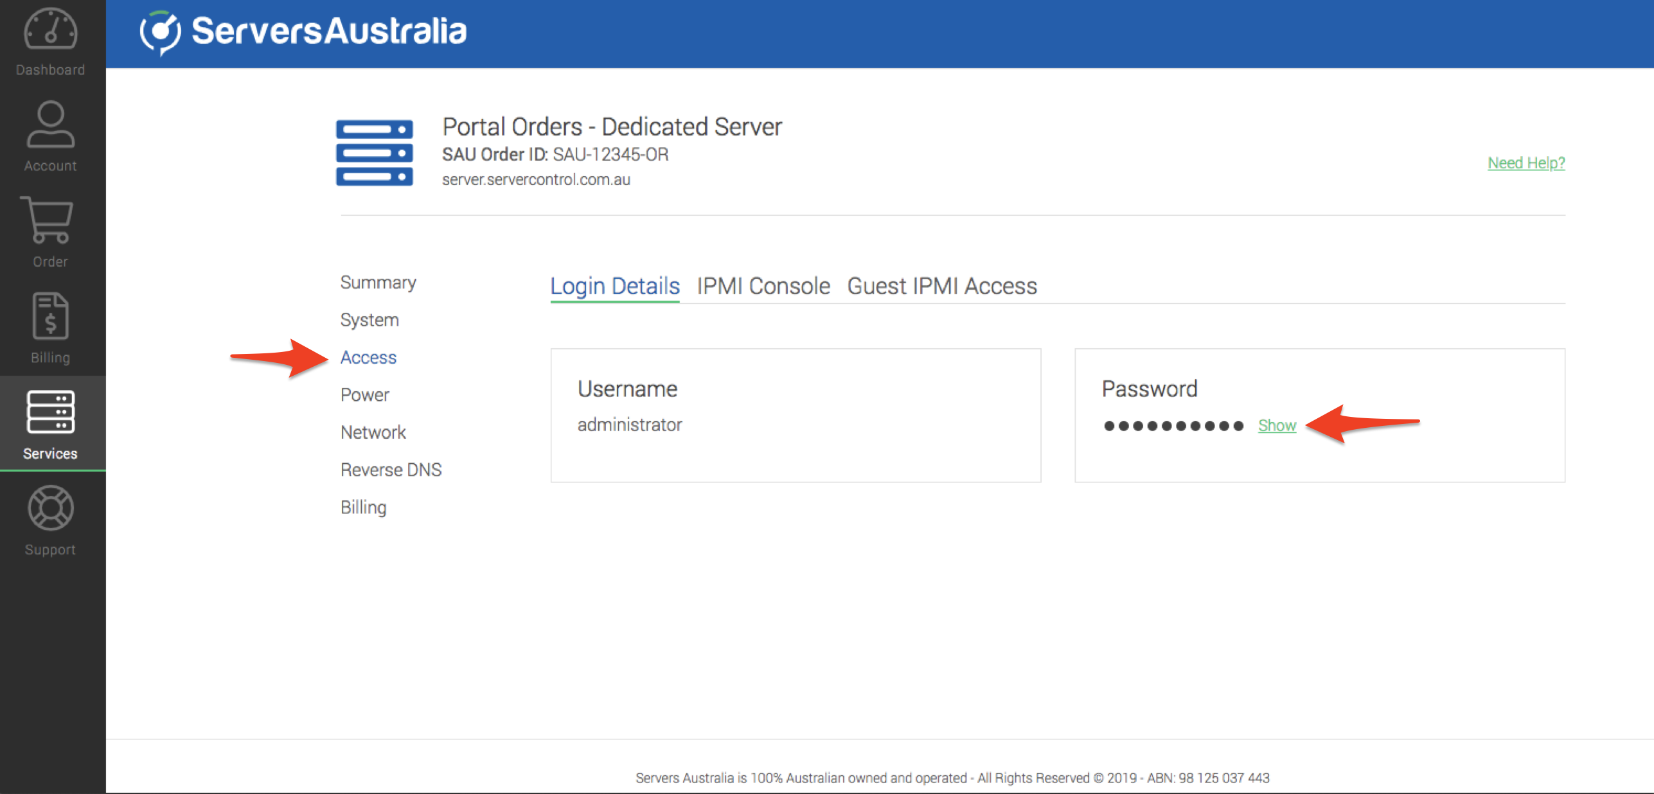Image resolution: width=1654 pixels, height=794 pixels.
Task: Open the Order shopping cart icon
Action: (48, 220)
